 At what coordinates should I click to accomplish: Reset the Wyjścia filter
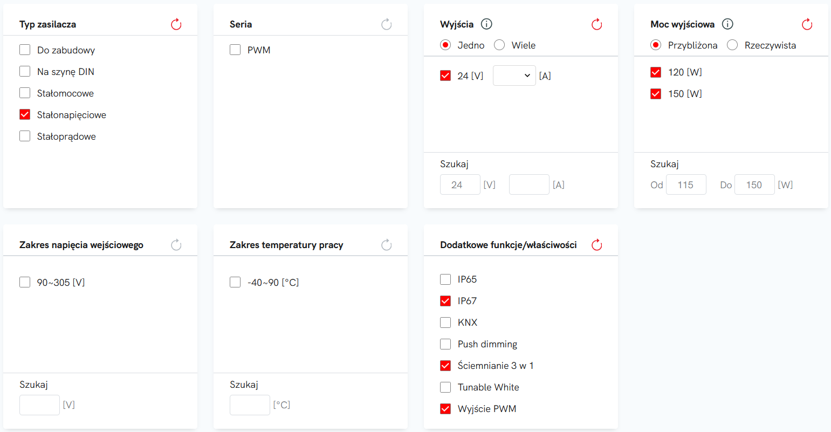pos(597,24)
